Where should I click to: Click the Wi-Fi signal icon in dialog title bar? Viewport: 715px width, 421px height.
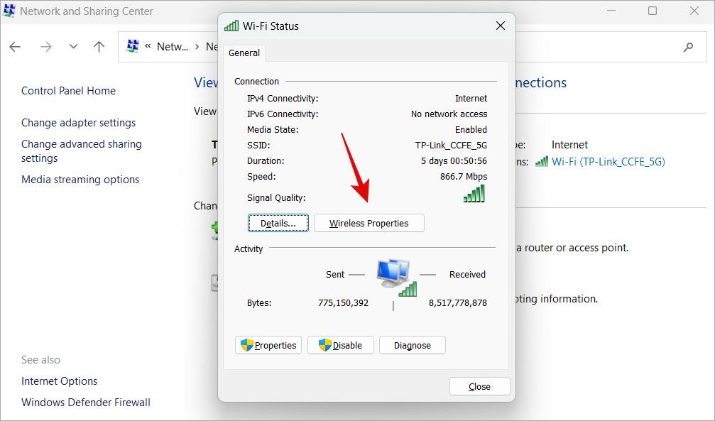pyautogui.click(x=231, y=26)
